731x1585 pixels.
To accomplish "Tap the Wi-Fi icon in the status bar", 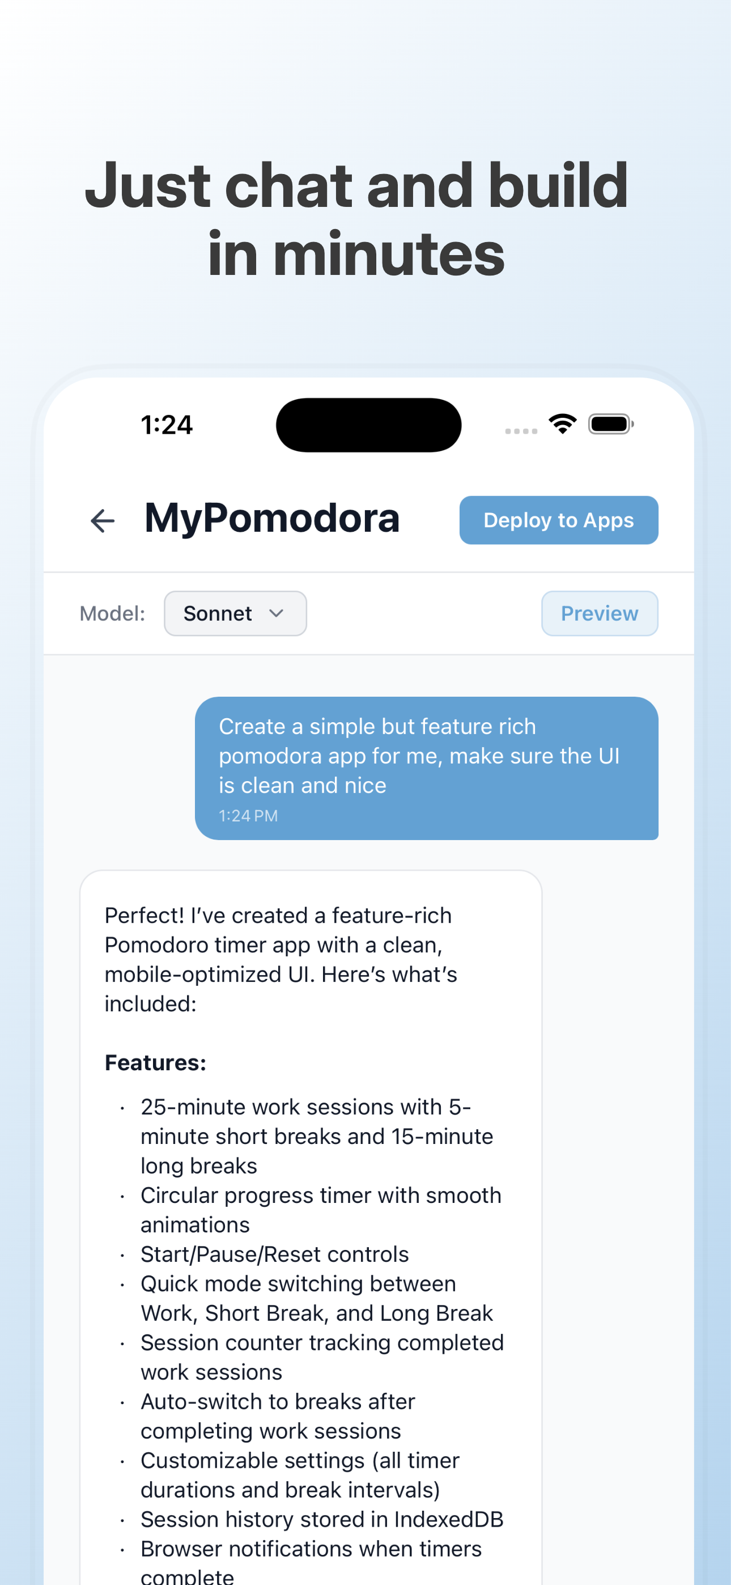I will point(560,423).
